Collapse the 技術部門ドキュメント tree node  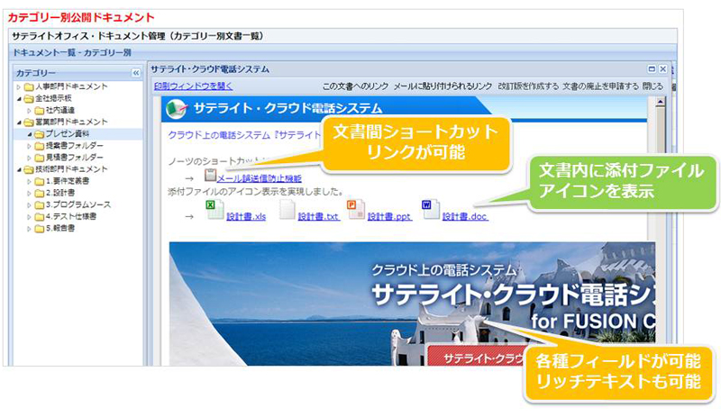tap(17, 168)
